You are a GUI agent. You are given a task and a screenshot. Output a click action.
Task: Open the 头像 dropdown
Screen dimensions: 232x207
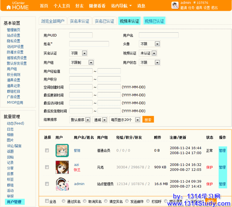(149, 44)
